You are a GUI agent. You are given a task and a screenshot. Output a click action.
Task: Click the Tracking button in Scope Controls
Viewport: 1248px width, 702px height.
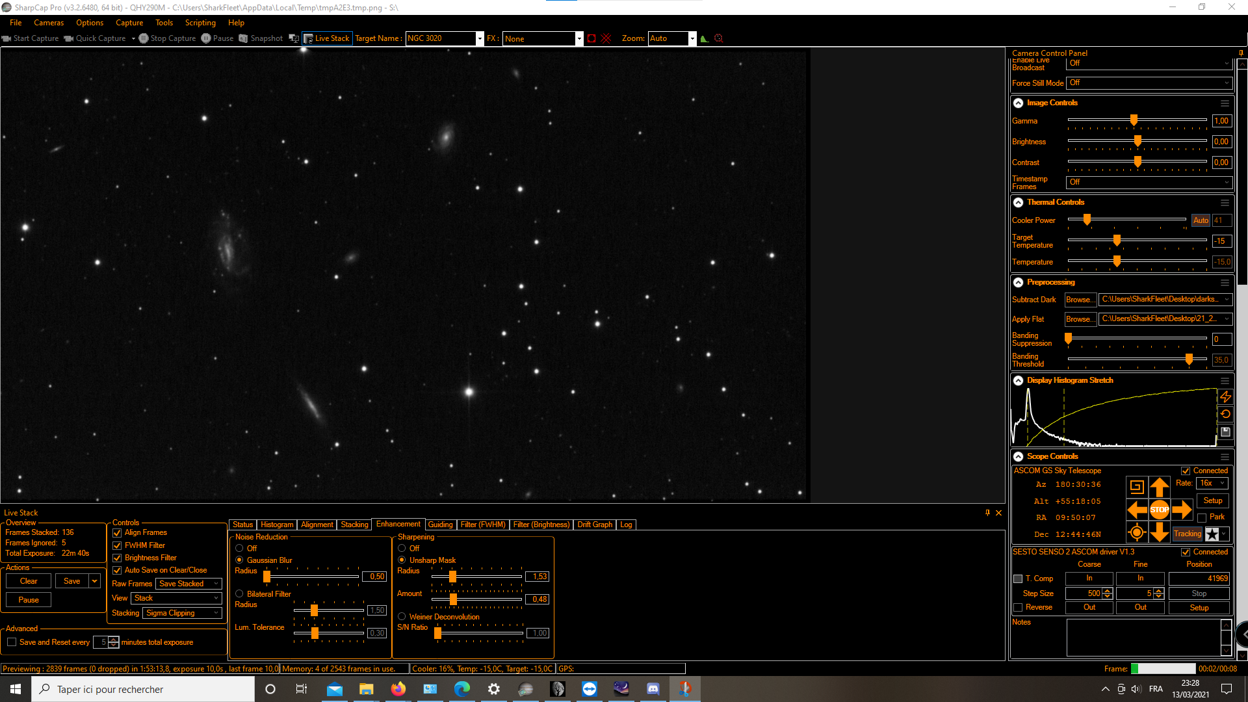[1188, 534]
